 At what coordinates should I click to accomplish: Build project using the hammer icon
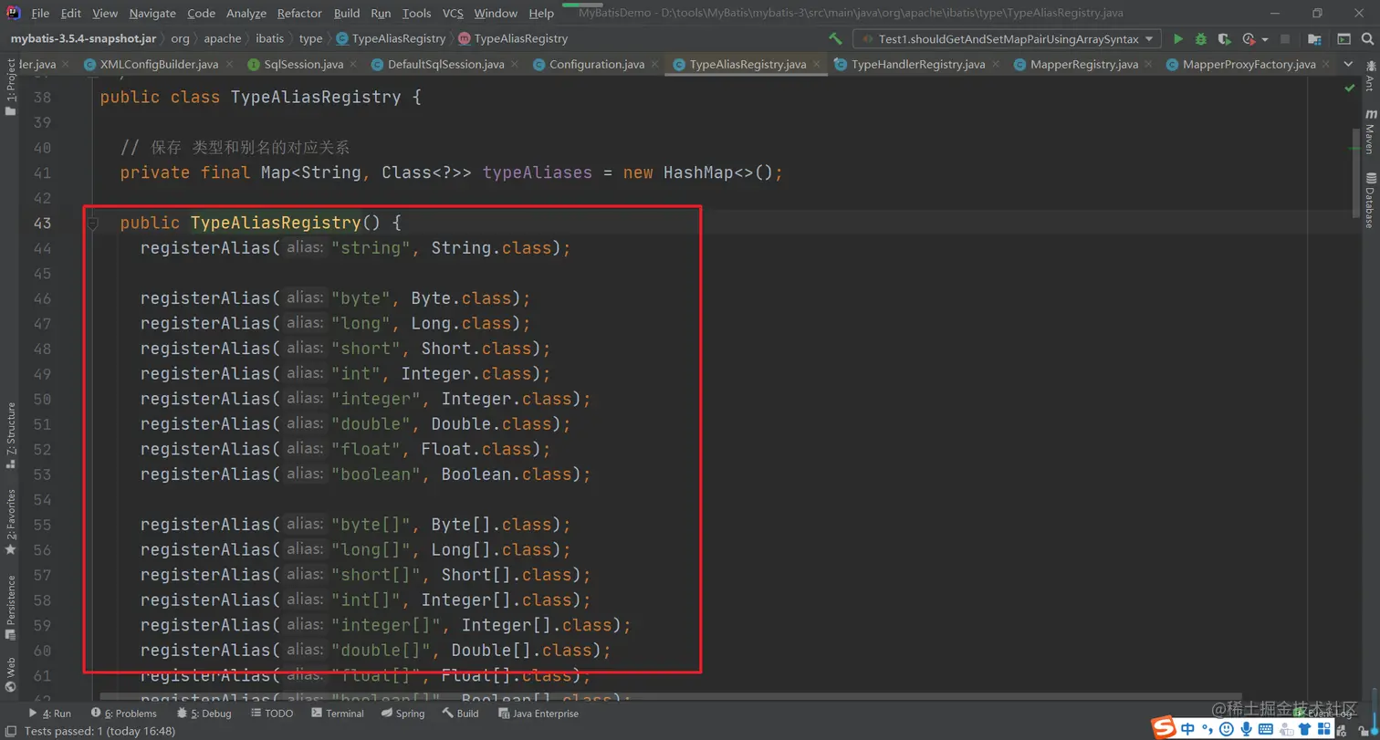point(835,39)
